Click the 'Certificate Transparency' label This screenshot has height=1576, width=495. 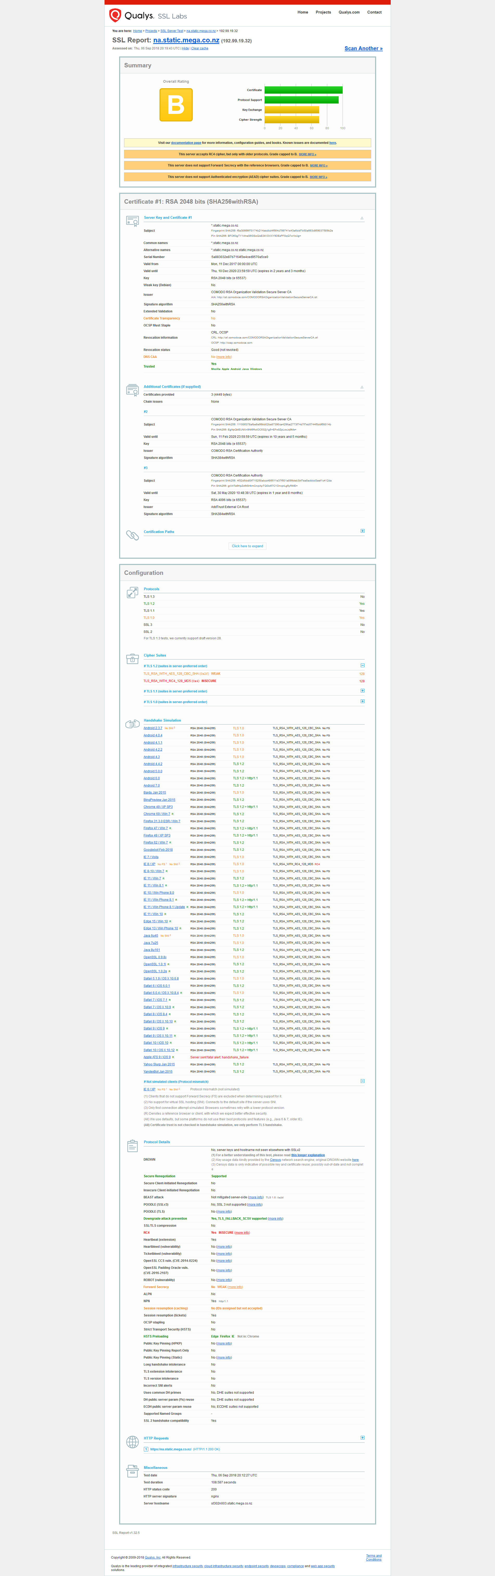click(162, 318)
